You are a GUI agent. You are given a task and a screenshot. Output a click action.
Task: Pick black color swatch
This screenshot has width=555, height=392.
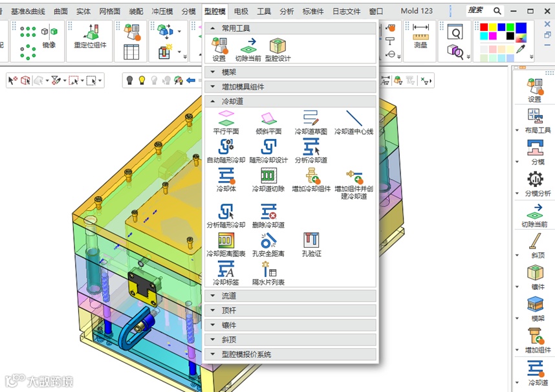pos(510,36)
